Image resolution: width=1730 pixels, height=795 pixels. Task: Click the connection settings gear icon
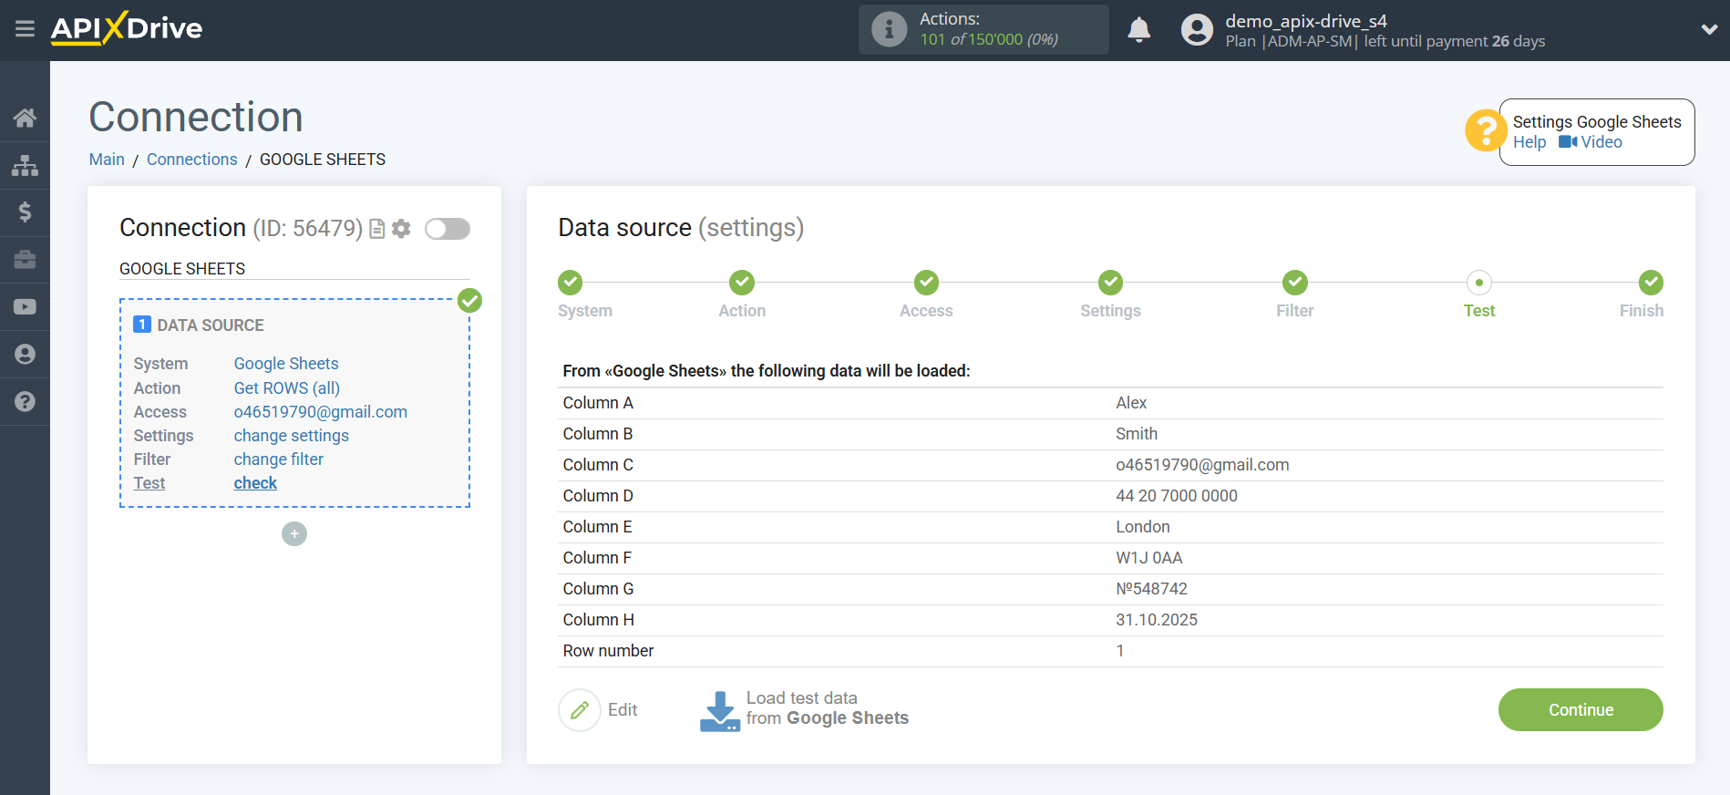[x=401, y=229]
